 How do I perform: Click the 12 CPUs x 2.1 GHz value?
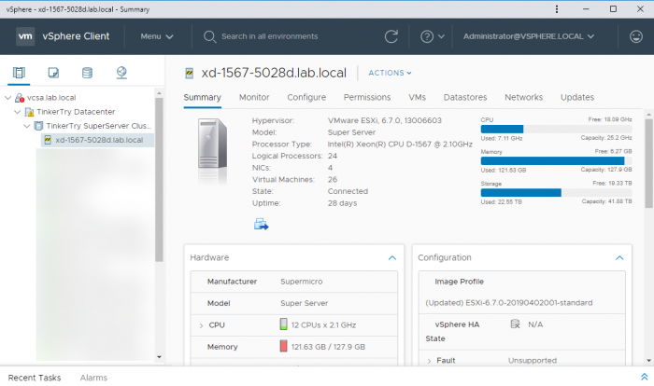[323, 324]
